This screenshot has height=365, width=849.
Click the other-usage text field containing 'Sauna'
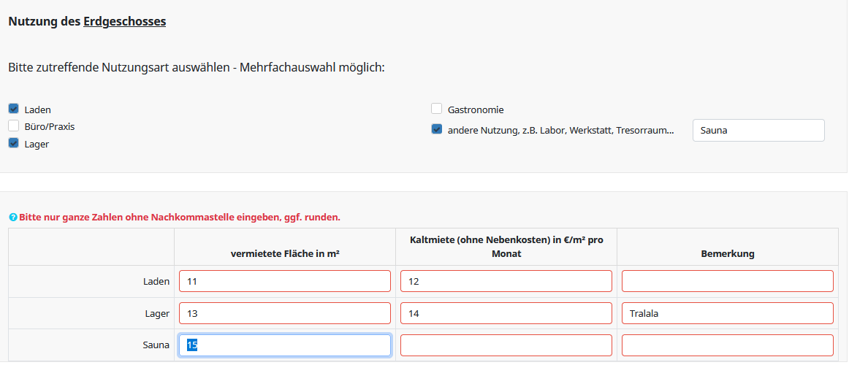coord(758,131)
